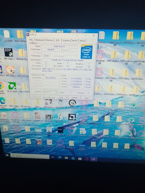Open the Bench tab
The height and width of the screenshot is (193, 145).
point(75,41)
